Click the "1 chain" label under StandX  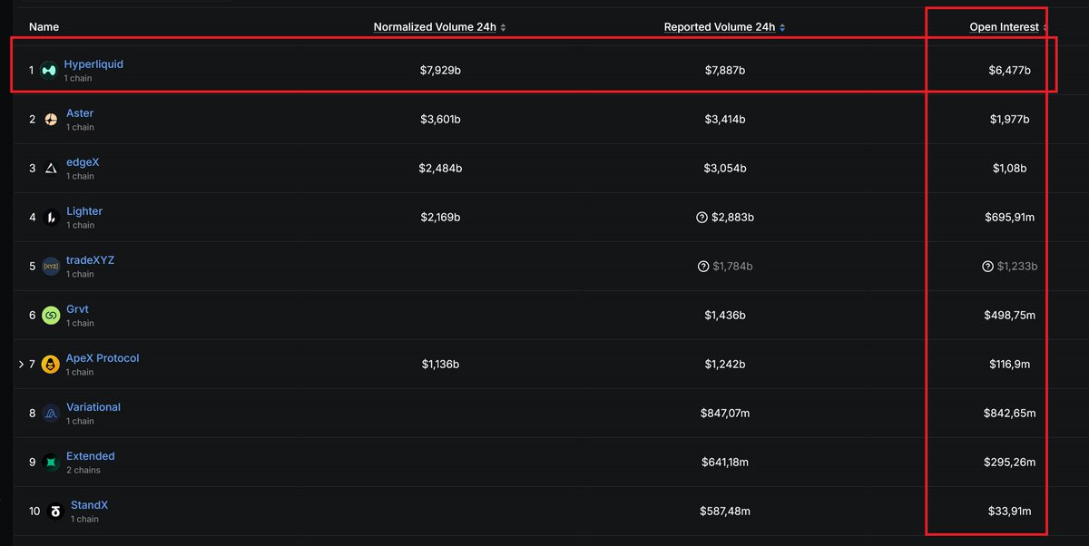tap(85, 519)
